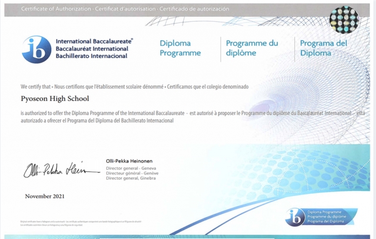Viewport: 376px width, 239px height.
Task: Click the 'Diploma Programme' heading
Action: tap(180, 48)
